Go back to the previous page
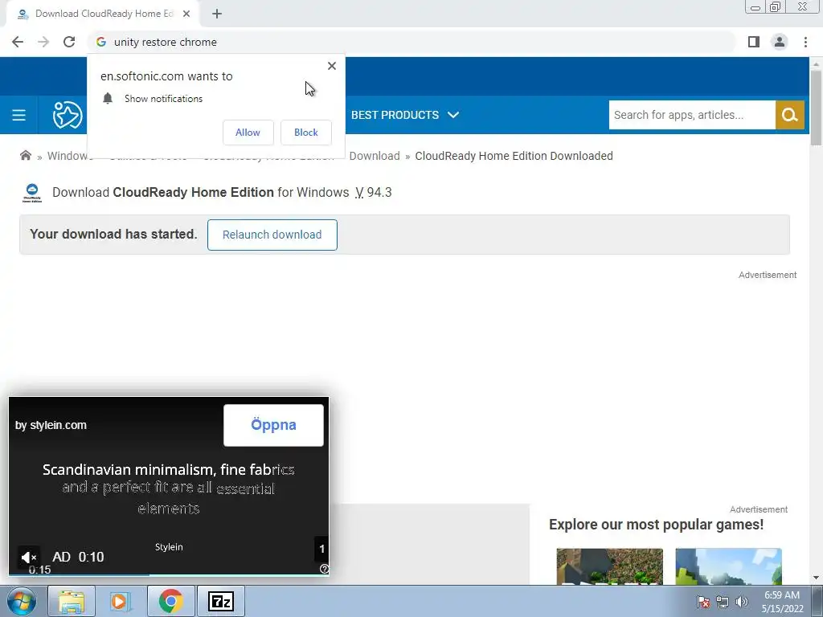Screen dimensions: 823x617 click(18, 42)
